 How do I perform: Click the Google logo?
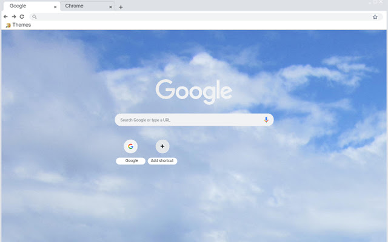194,91
